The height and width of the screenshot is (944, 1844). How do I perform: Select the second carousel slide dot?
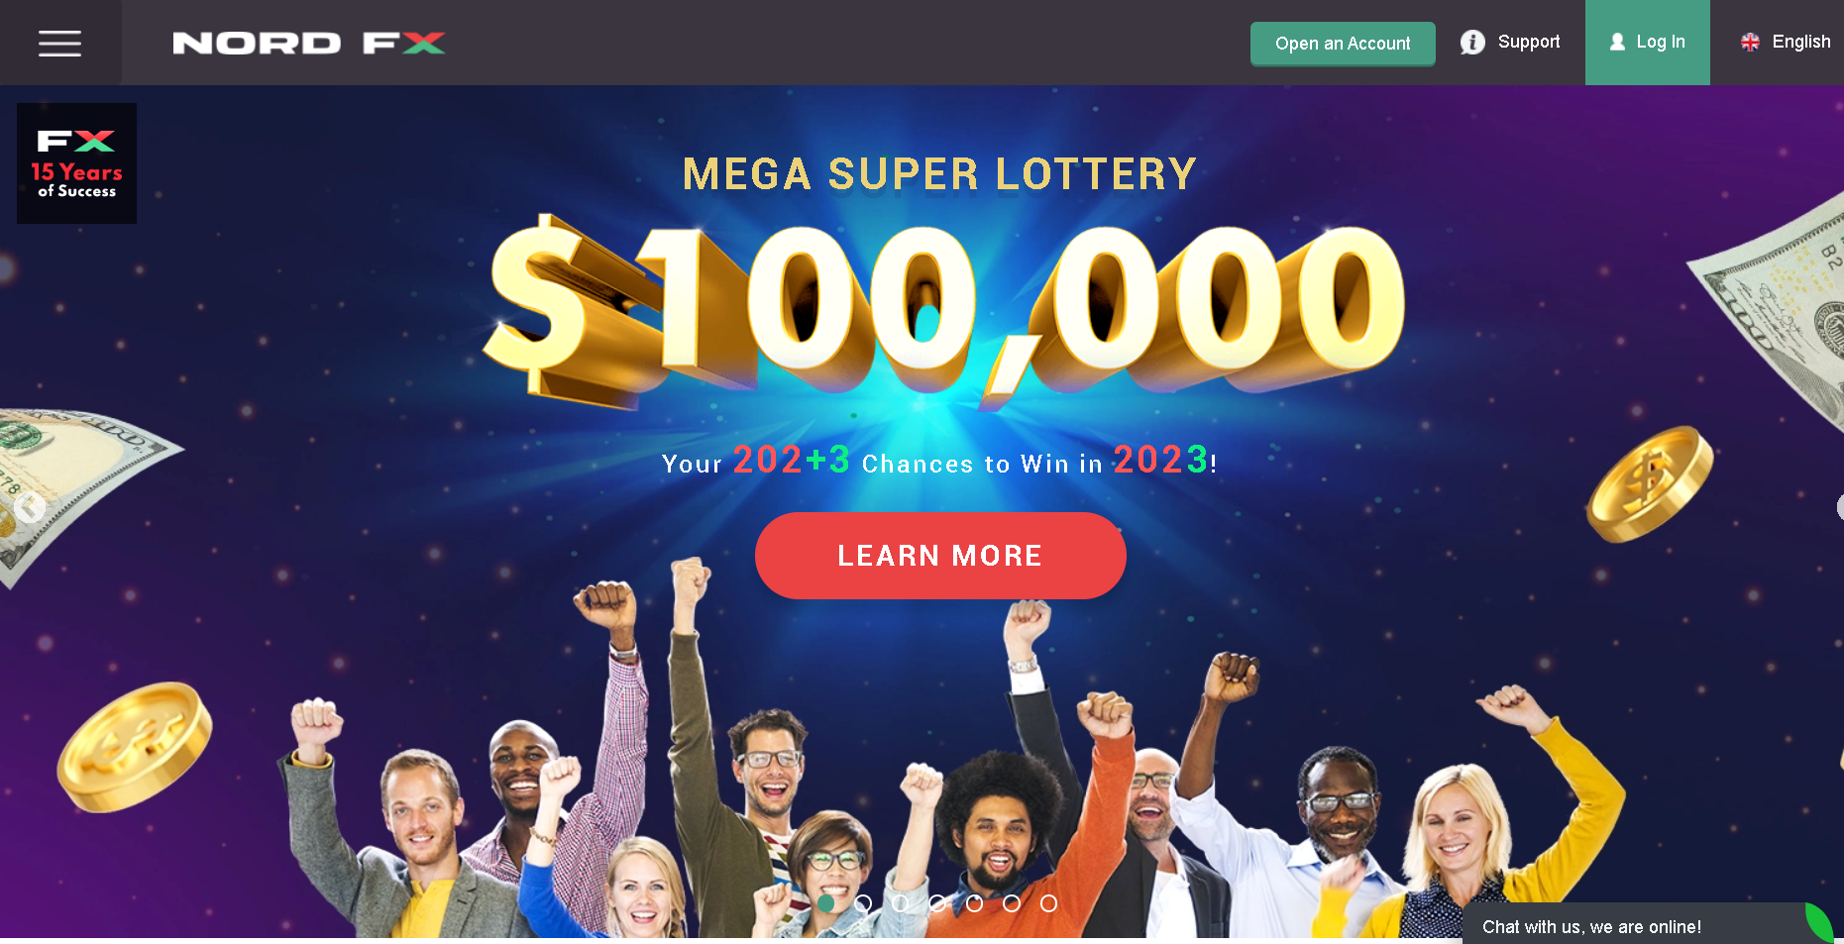[863, 903]
